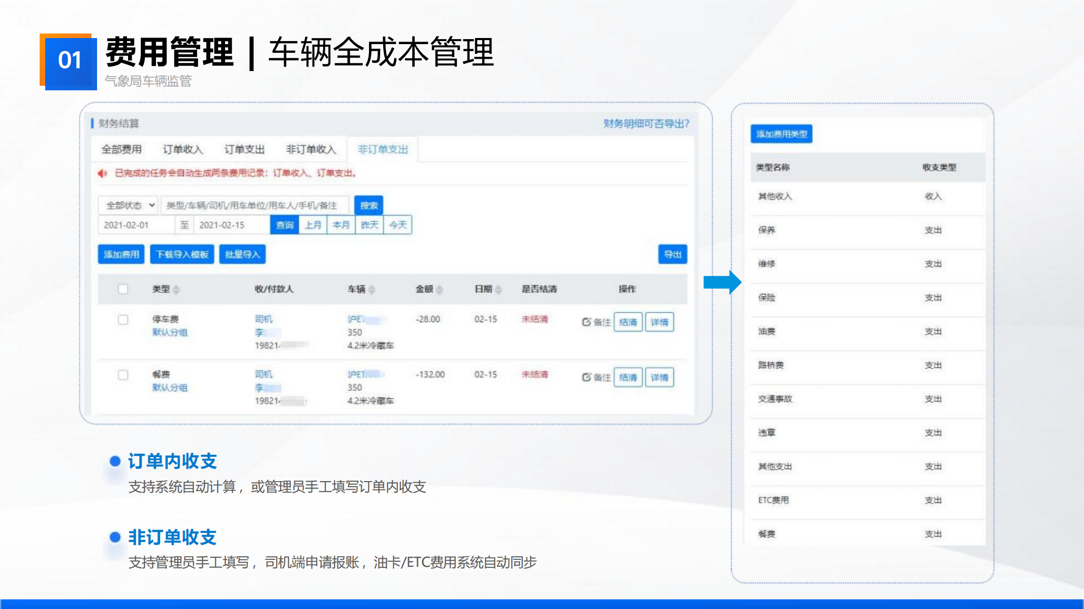Click the 添加费用类型 button
Viewport: 1084px width, 609px height.
click(781, 134)
